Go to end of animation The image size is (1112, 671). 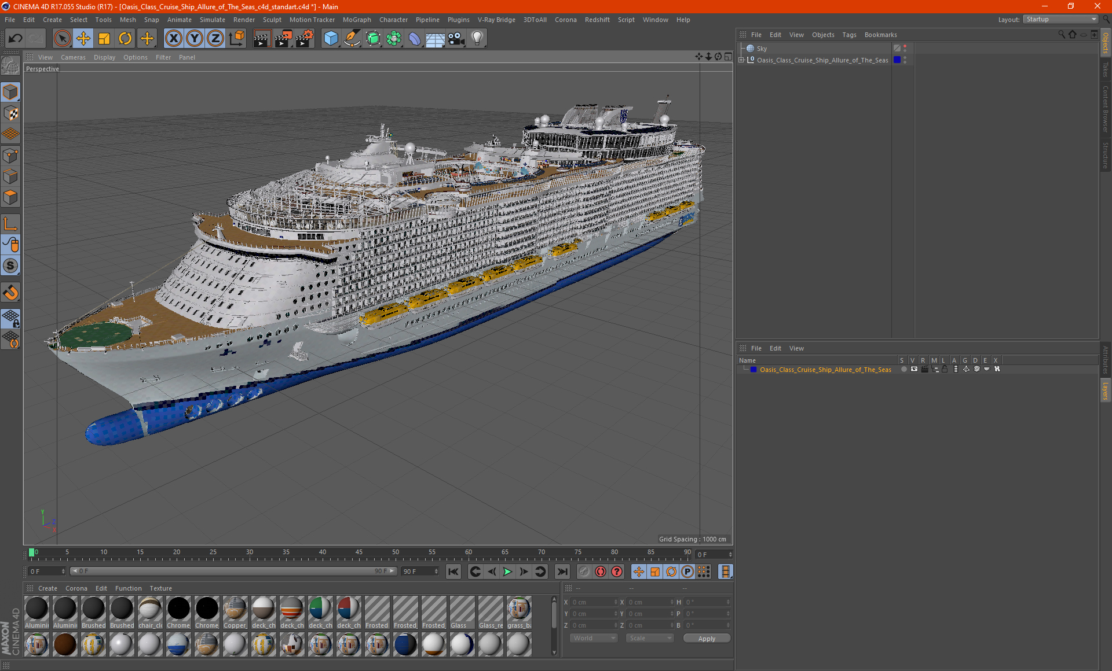[x=562, y=572]
